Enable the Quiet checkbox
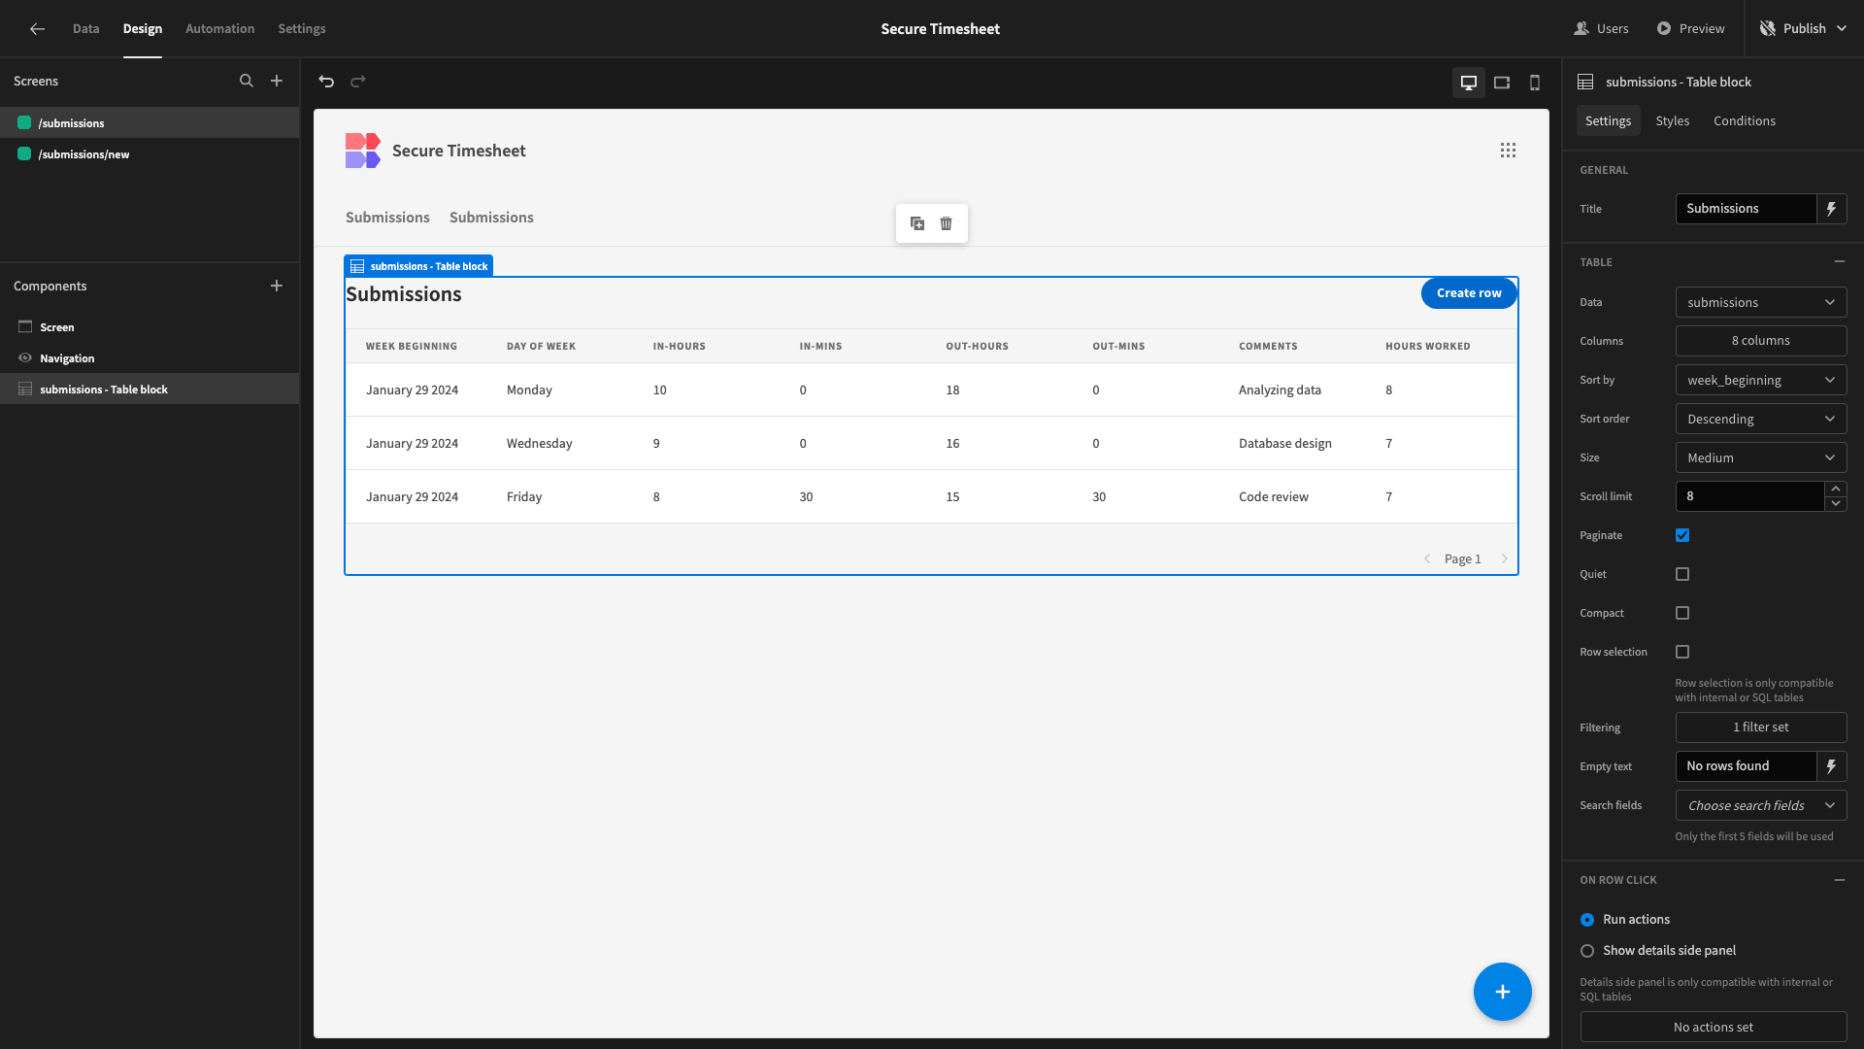Screen dimensions: 1864x1049 pyautogui.click(x=1682, y=574)
